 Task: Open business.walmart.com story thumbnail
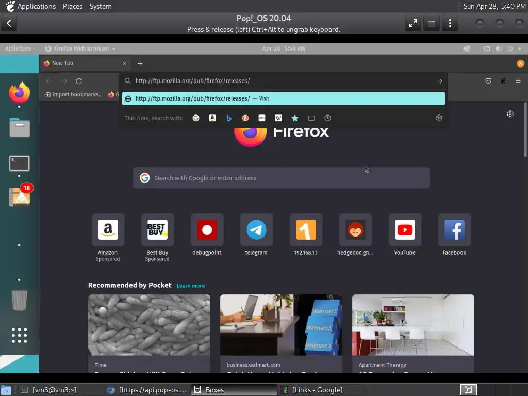pyautogui.click(x=281, y=325)
